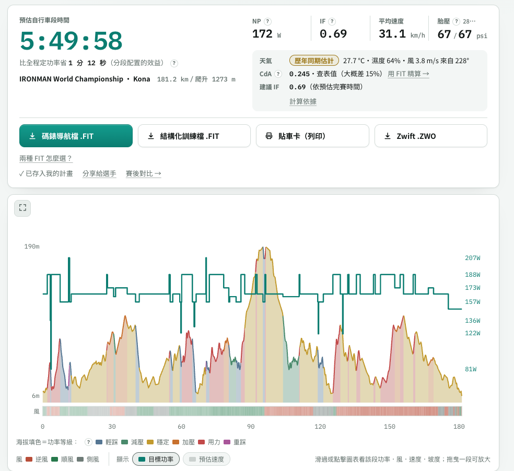Image resolution: width=514 pixels, height=471 pixels.
Task: Open 賽後對比 comparison link
Action: [x=143, y=174]
